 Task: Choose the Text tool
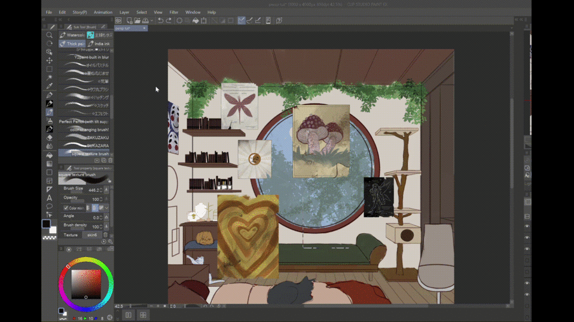pyautogui.click(x=50, y=197)
